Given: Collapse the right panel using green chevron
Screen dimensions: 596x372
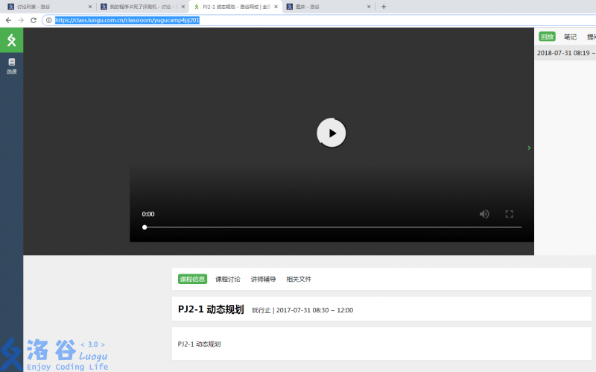Looking at the screenshot, I should (529, 148).
